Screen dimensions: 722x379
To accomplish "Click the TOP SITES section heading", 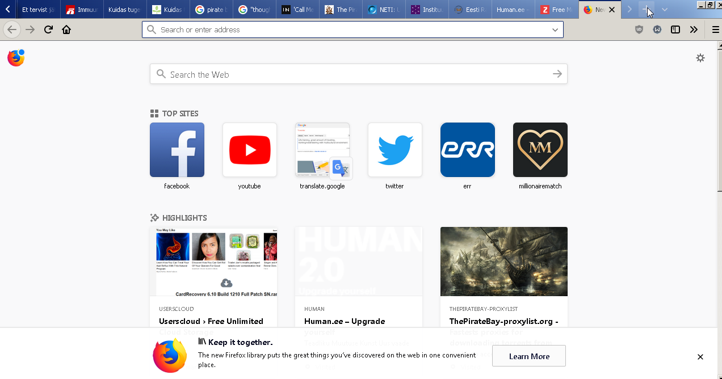I will click(x=174, y=113).
